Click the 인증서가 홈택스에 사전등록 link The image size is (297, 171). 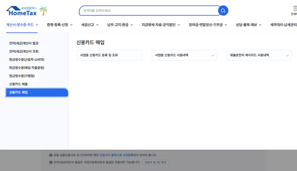click(116, 155)
